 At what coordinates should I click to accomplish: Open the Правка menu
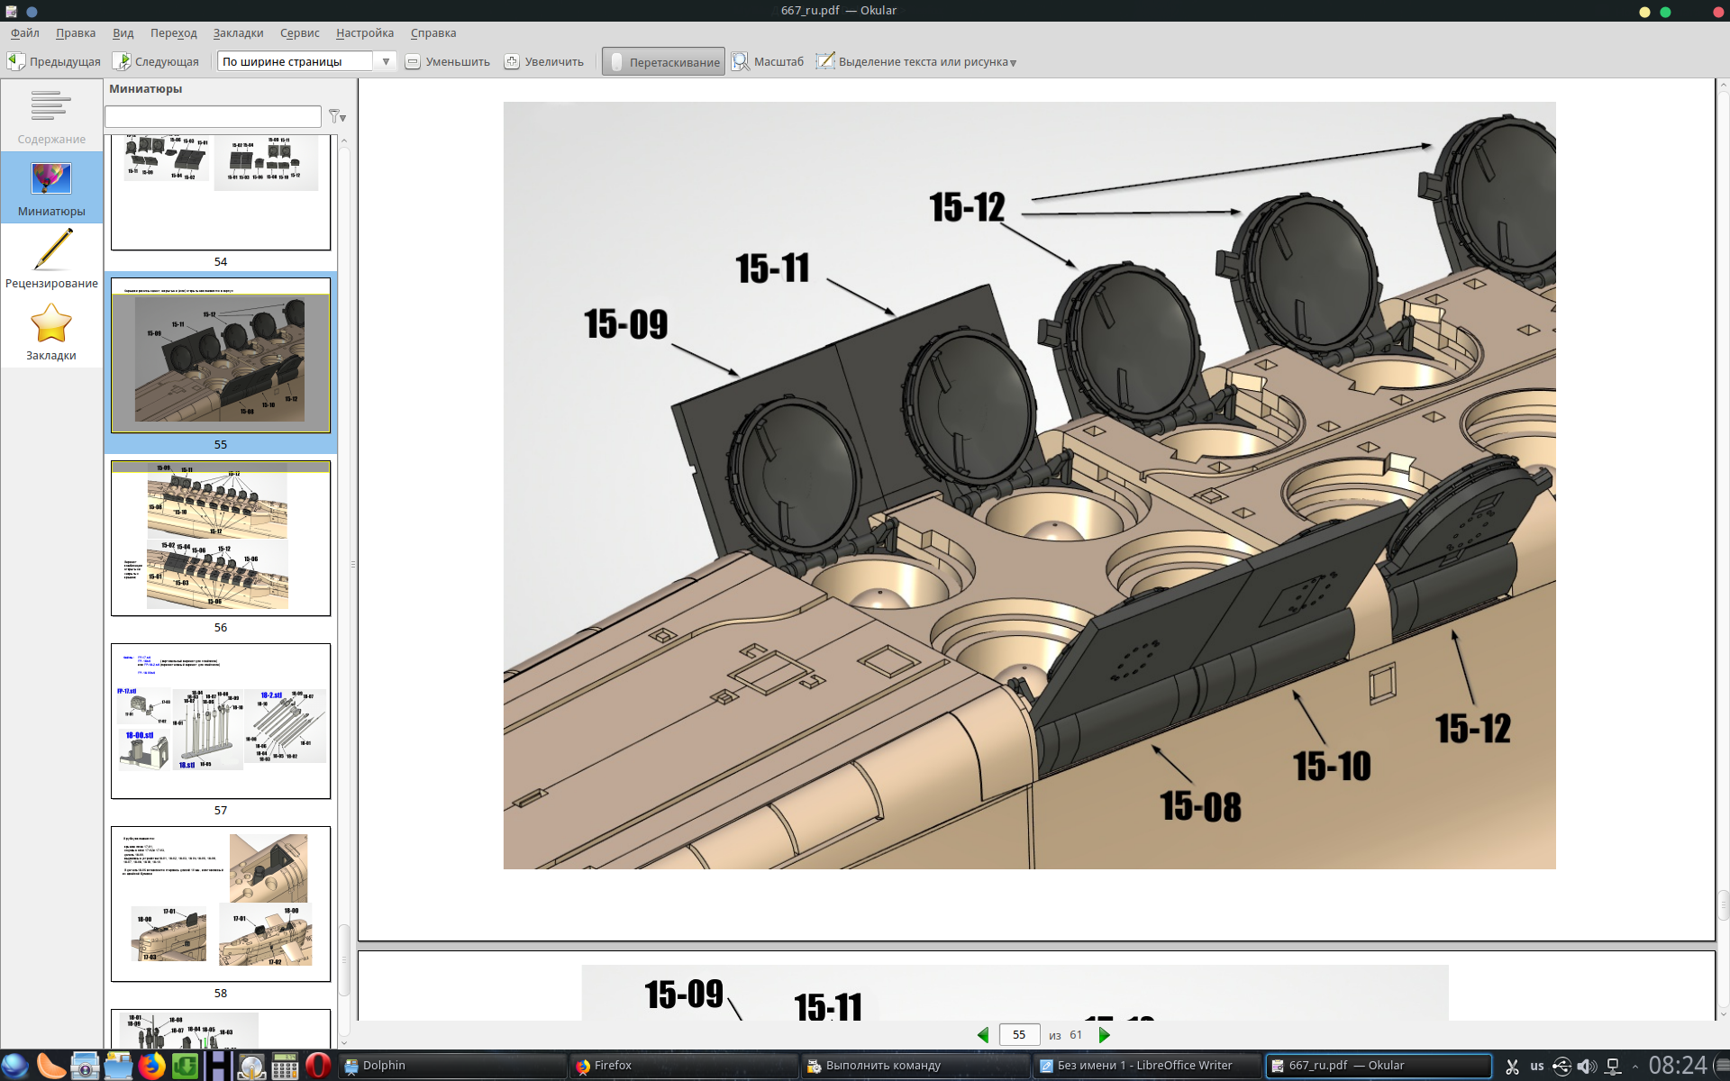[76, 32]
